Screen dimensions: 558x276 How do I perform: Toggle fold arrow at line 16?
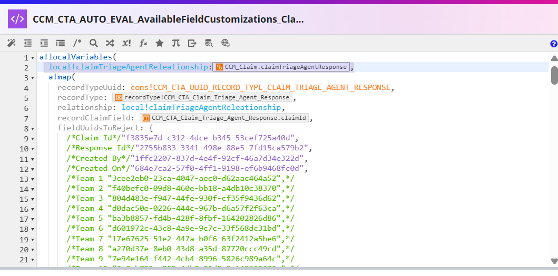[x=33, y=209]
